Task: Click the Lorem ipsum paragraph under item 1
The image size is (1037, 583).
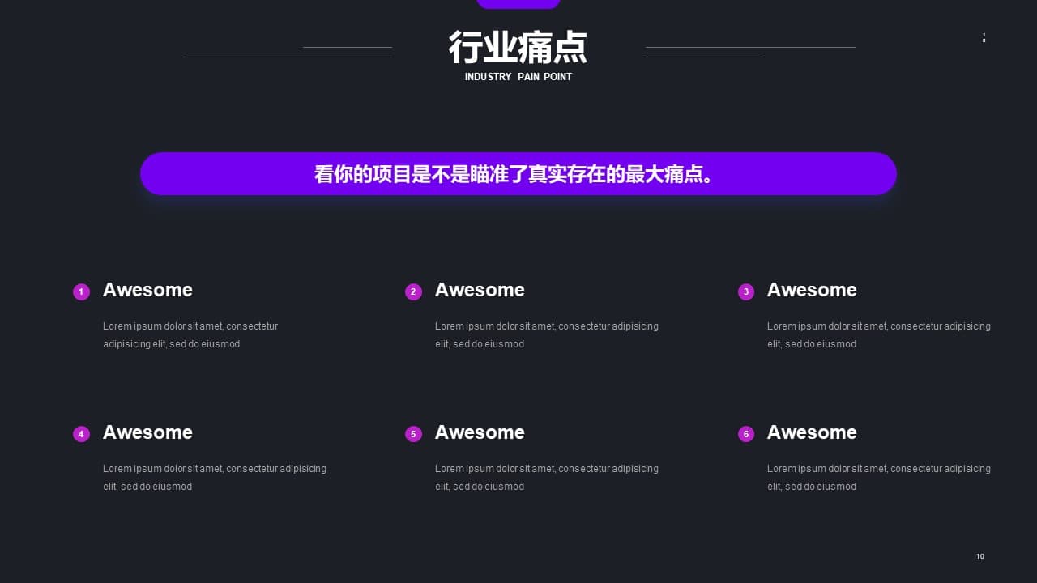Action: (190, 335)
